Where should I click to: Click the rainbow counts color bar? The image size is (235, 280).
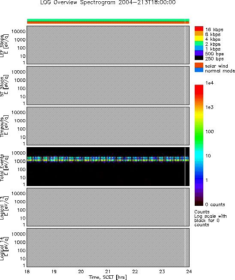pyautogui.click(x=199, y=145)
